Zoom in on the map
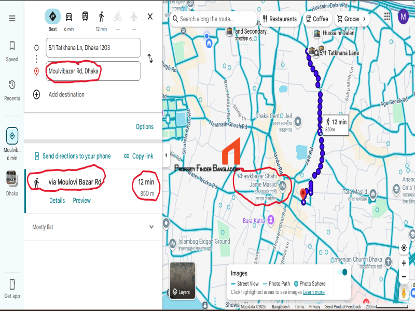 (x=404, y=263)
